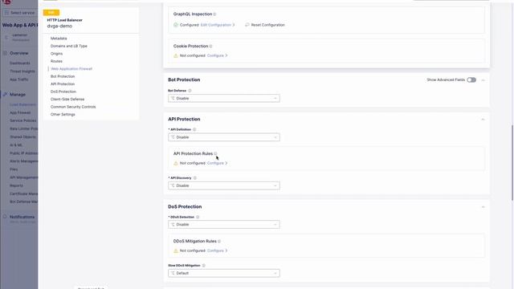Go to API Protection in form navigation
This screenshot has height=289, width=514.
point(63,84)
